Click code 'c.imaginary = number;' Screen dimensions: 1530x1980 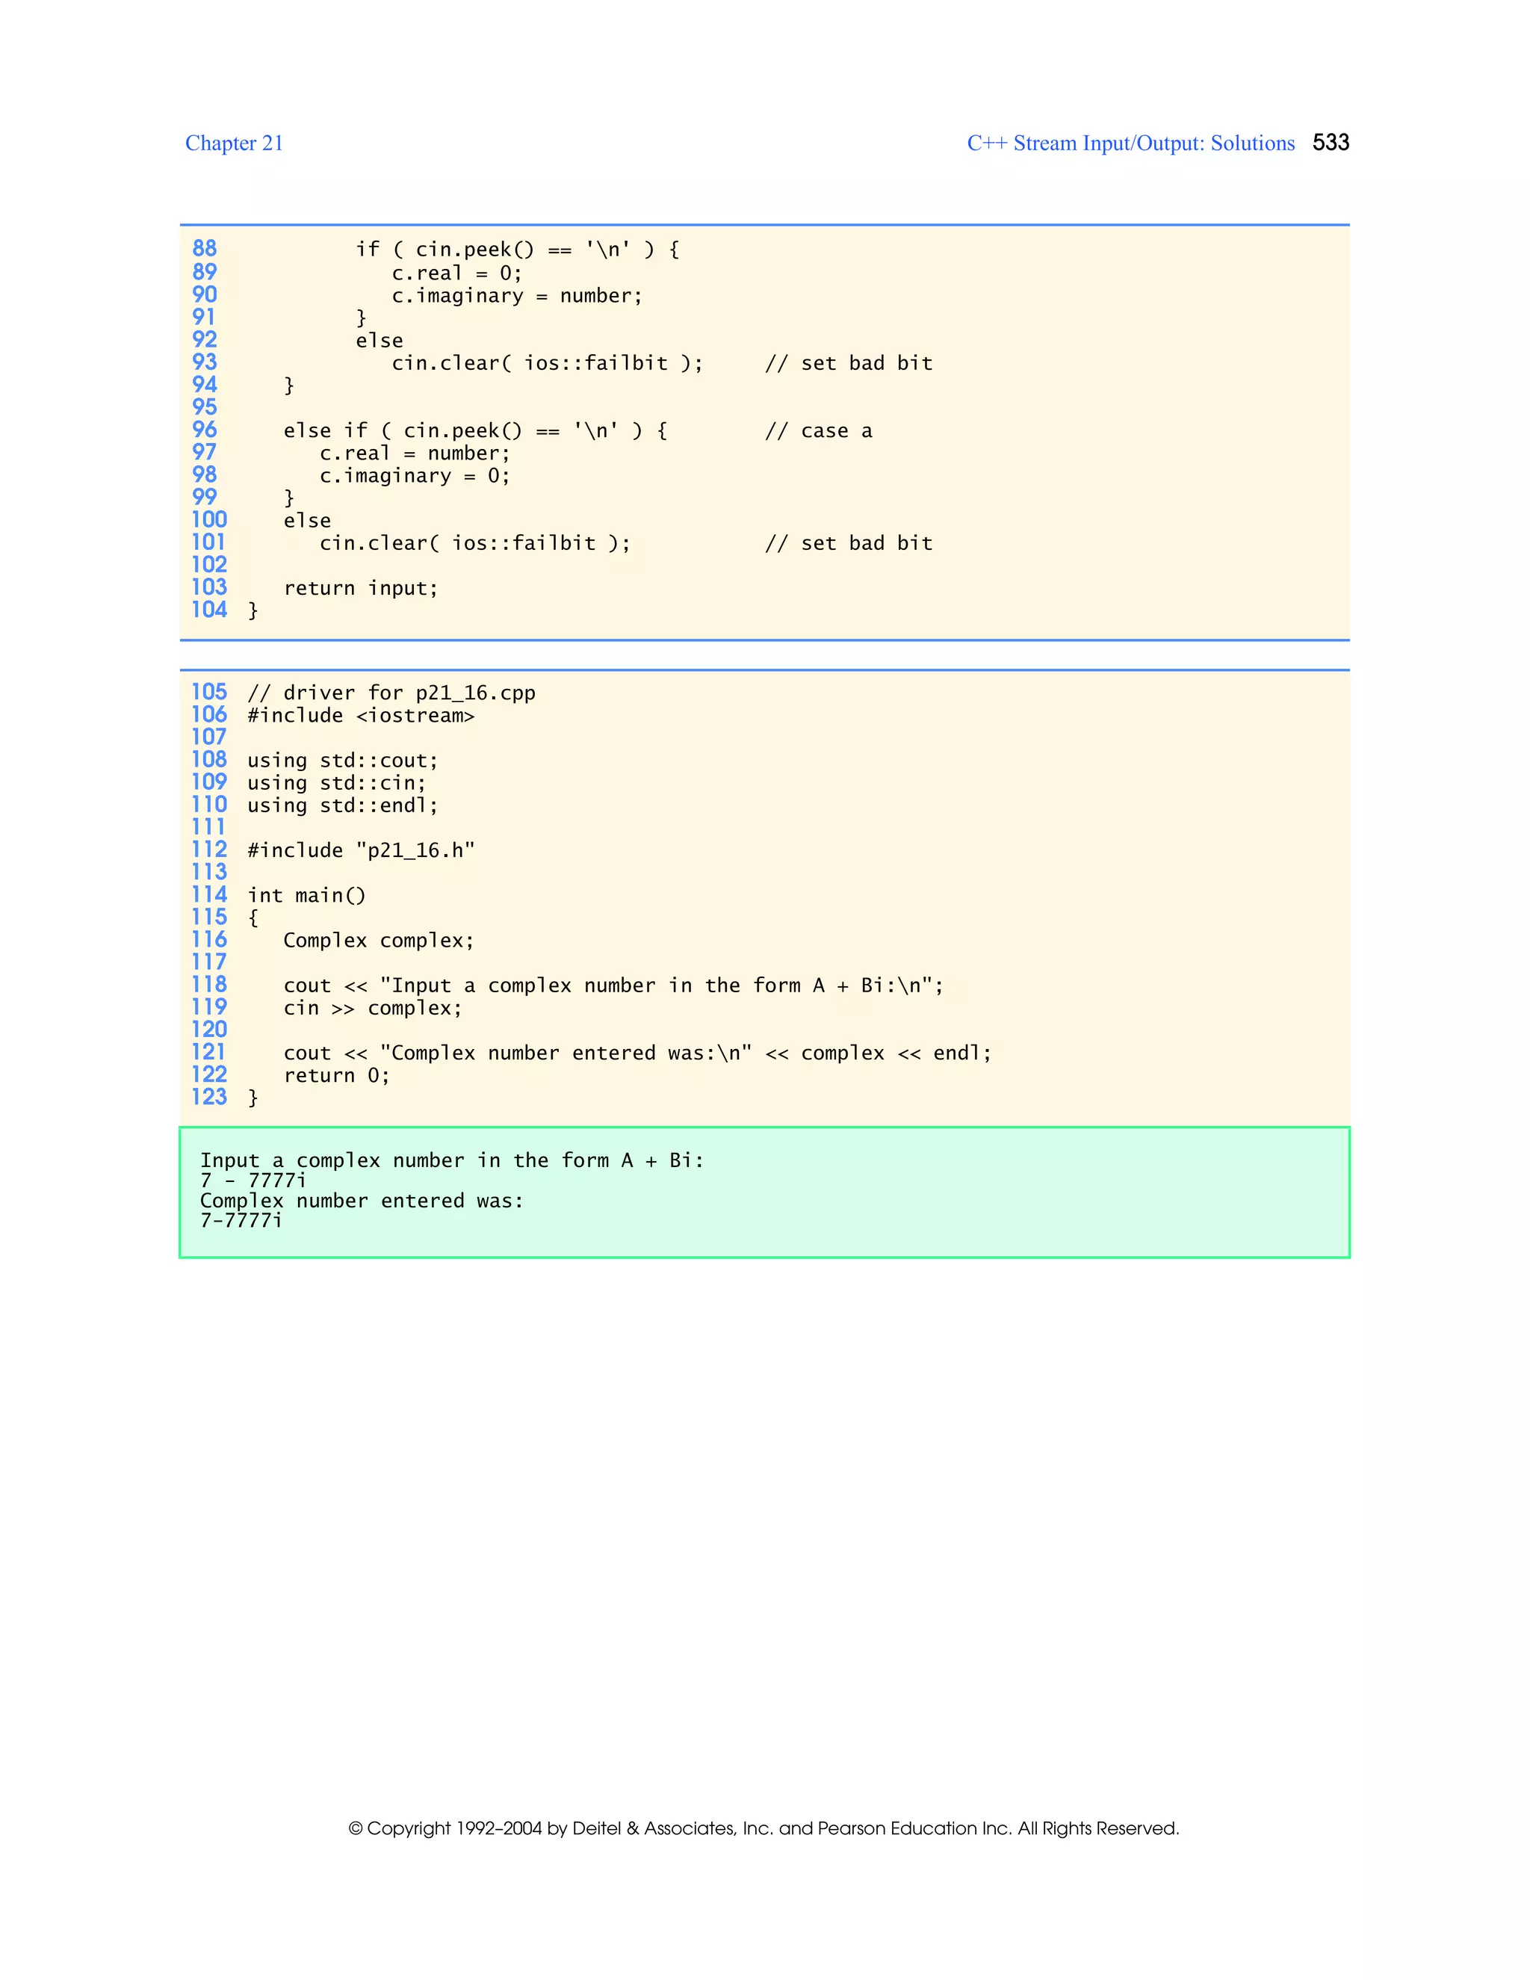(517, 296)
